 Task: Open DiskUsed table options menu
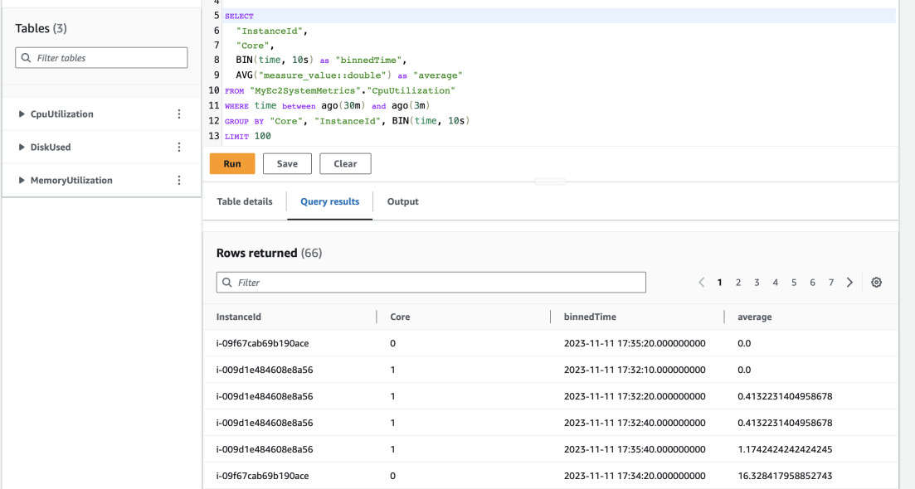pyautogui.click(x=179, y=147)
